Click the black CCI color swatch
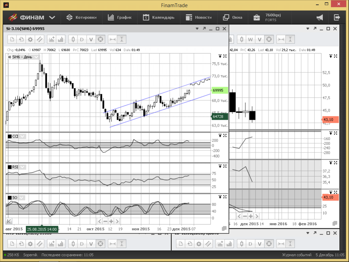The height and width of the screenshot is (262, 349). tap(10, 136)
